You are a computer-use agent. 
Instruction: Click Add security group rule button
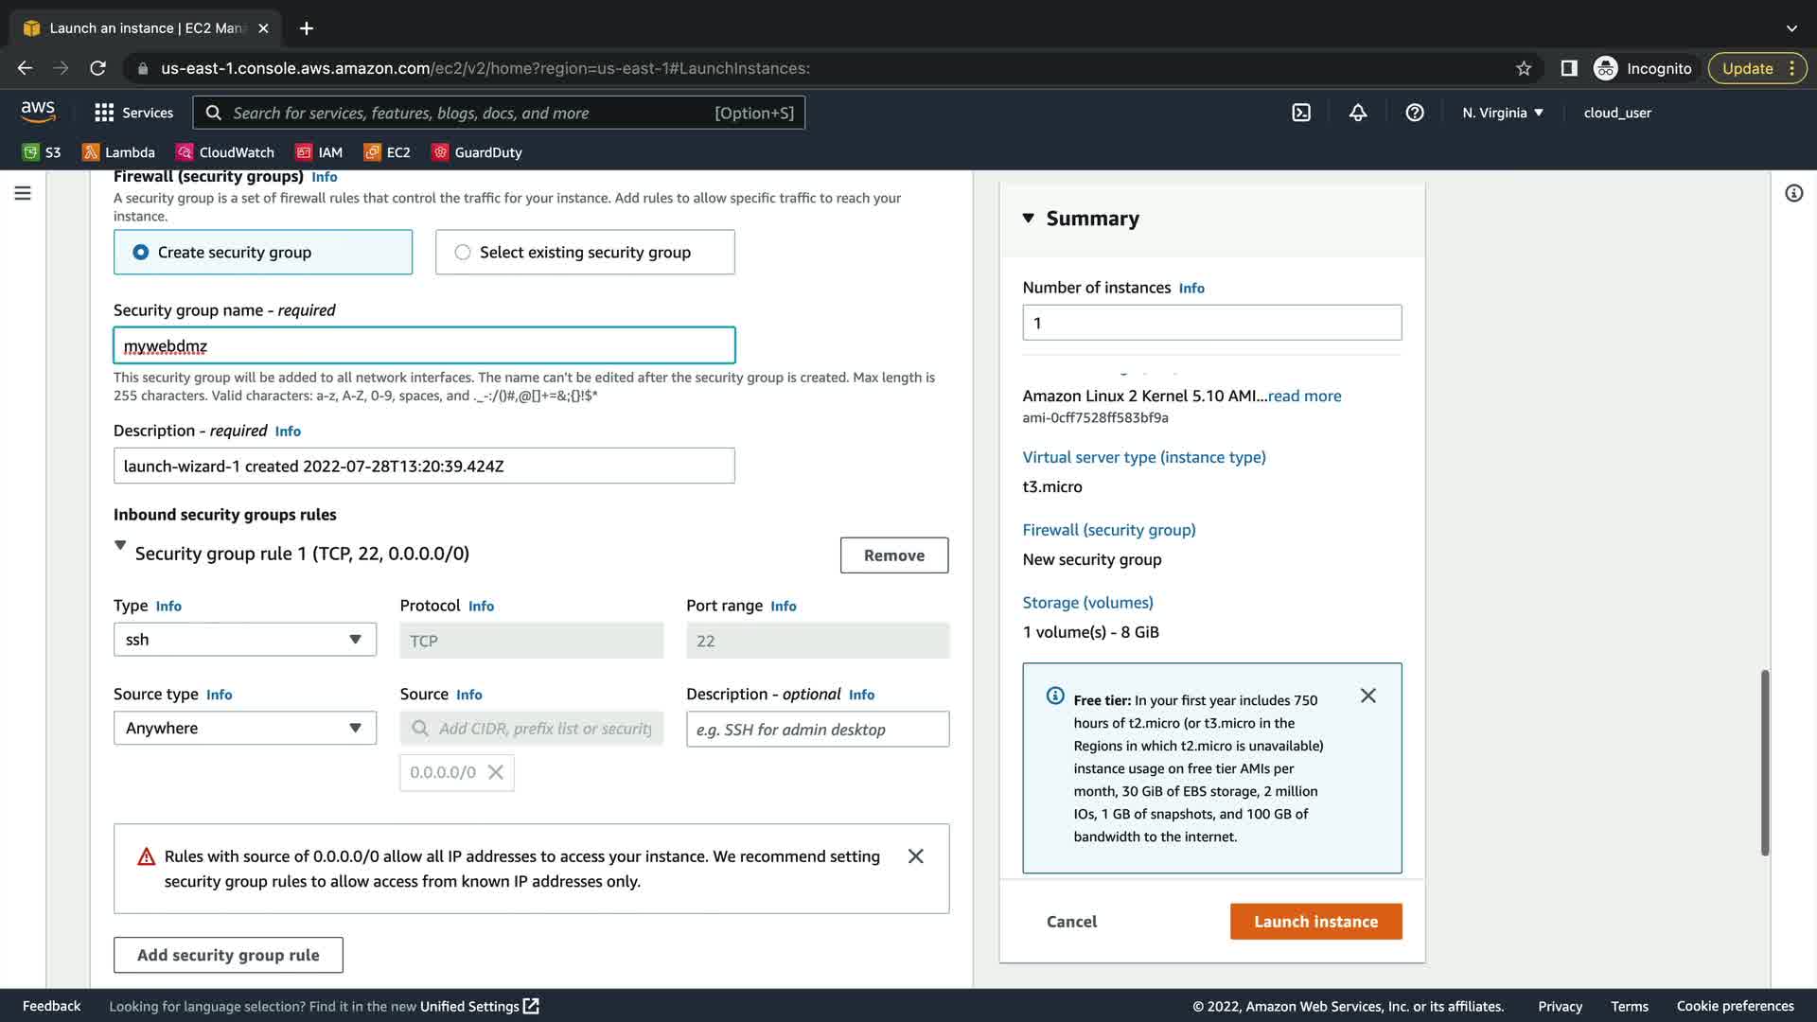point(228,955)
